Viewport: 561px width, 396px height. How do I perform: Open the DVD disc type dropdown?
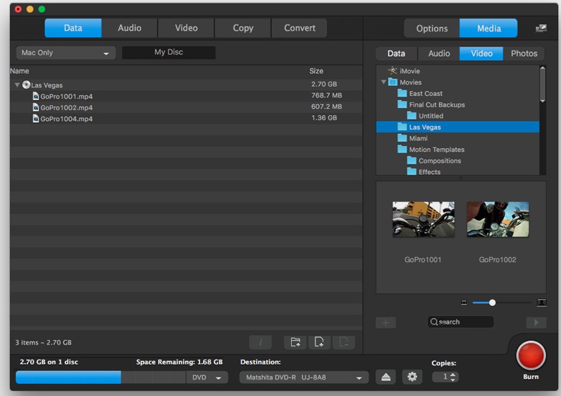tap(207, 377)
